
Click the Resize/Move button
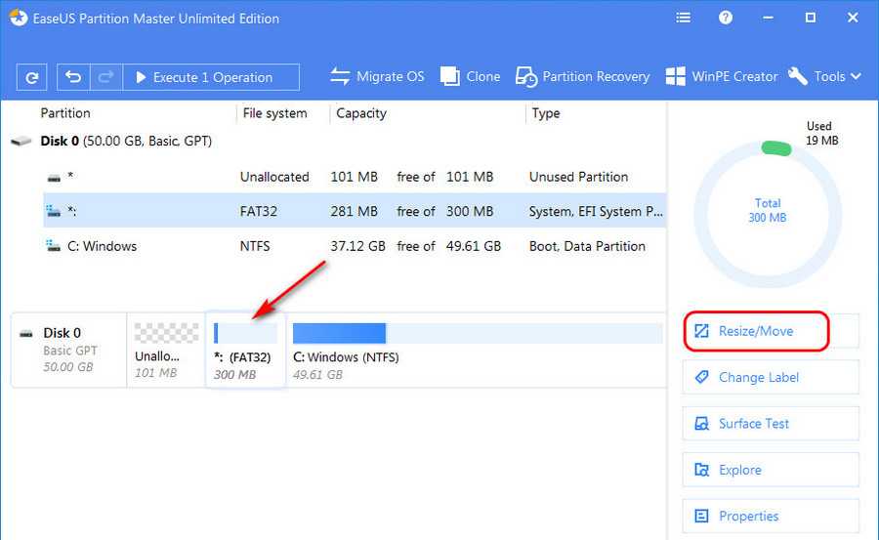click(x=757, y=331)
